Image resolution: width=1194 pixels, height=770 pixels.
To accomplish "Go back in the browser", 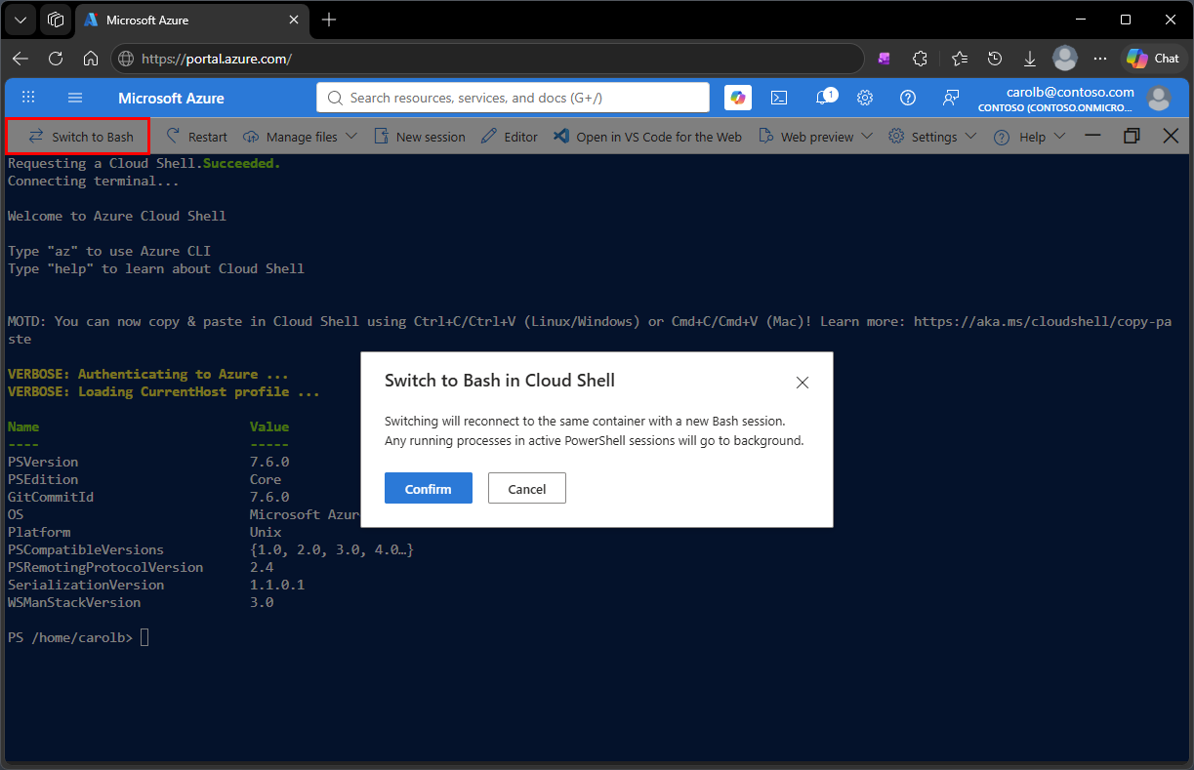I will coord(21,59).
